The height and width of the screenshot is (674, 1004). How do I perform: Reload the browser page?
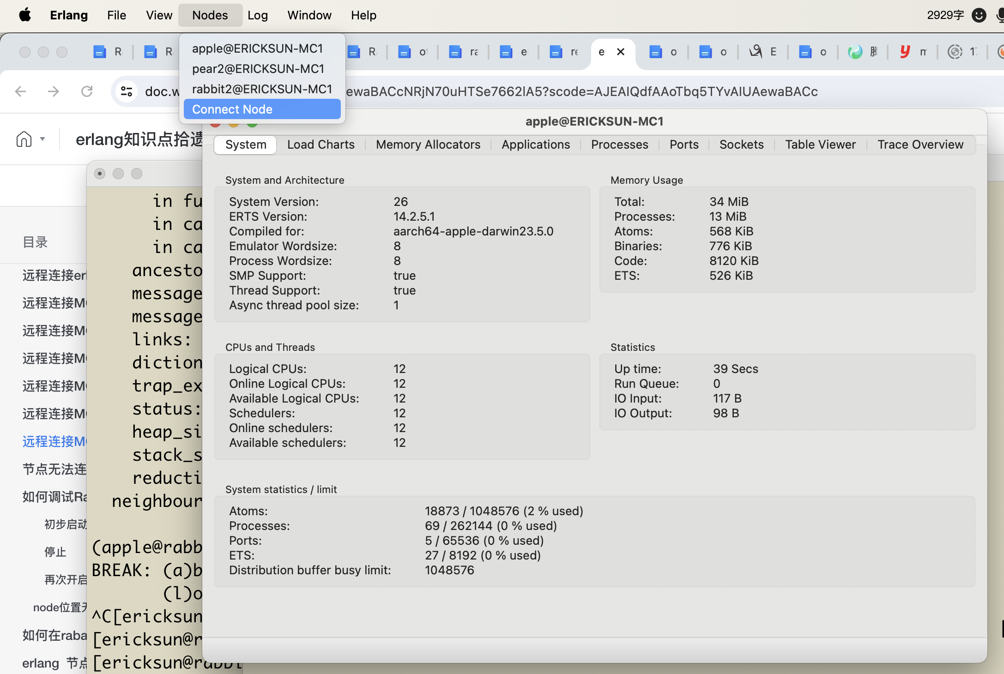click(x=87, y=91)
